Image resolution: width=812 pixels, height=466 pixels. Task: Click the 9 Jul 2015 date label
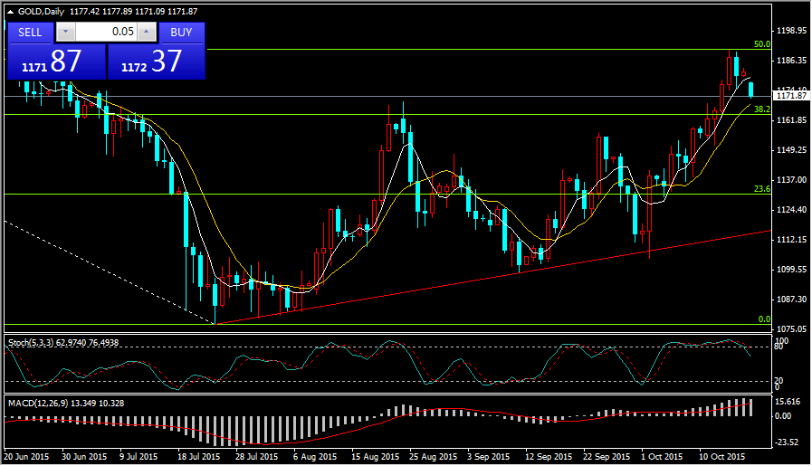(139, 457)
